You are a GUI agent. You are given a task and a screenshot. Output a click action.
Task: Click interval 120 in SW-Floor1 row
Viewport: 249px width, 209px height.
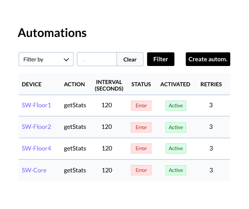[107, 105]
